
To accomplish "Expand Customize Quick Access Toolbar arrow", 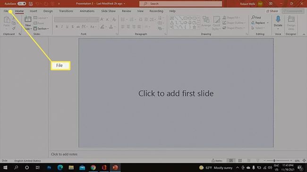I will pyautogui.click(x=59, y=4).
